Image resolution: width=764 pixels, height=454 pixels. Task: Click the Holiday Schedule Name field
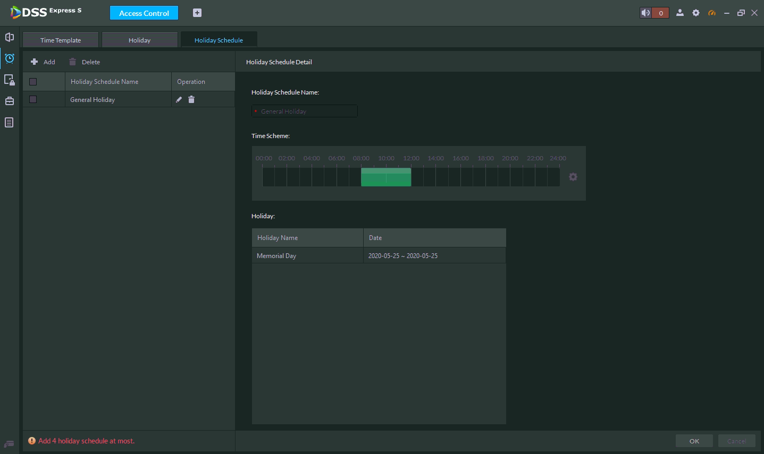click(305, 112)
